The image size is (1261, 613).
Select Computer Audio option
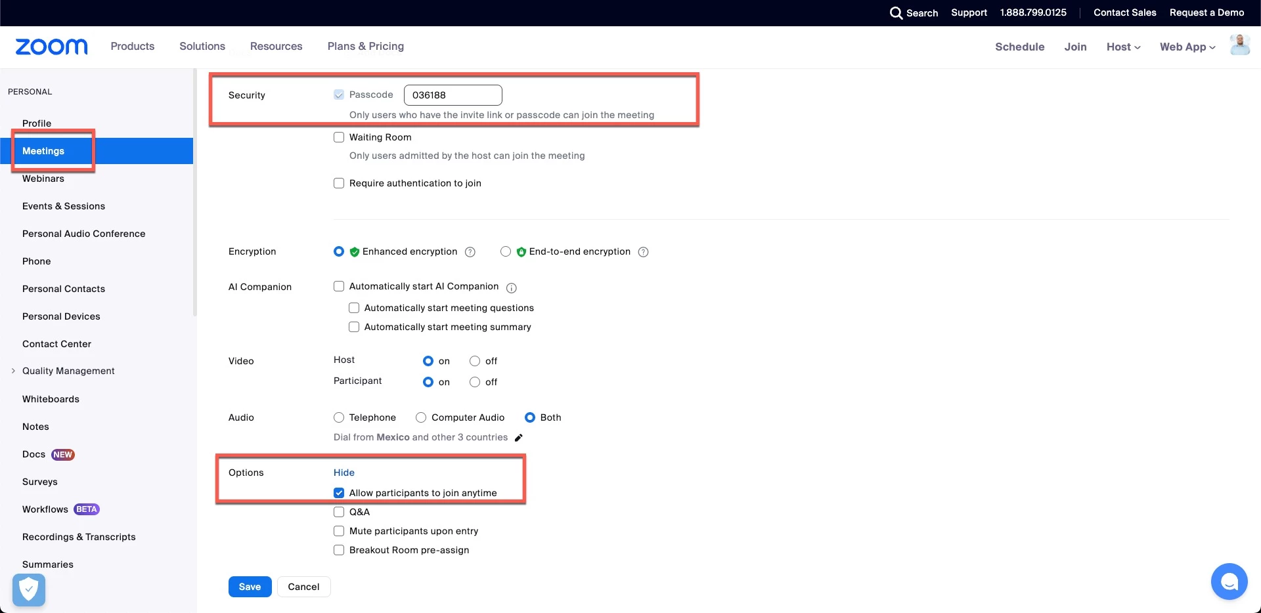(421, 417)
